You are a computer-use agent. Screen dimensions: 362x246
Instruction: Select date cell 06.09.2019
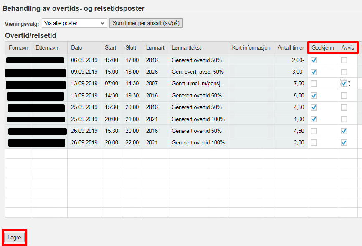84,60
